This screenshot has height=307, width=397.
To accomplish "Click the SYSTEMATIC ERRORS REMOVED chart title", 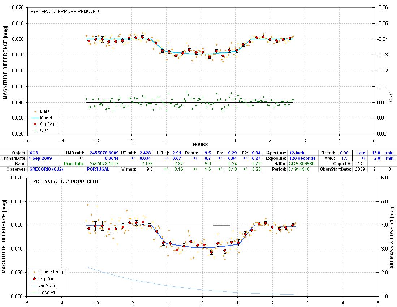I will pyautogui.click(x=65, y=12).
